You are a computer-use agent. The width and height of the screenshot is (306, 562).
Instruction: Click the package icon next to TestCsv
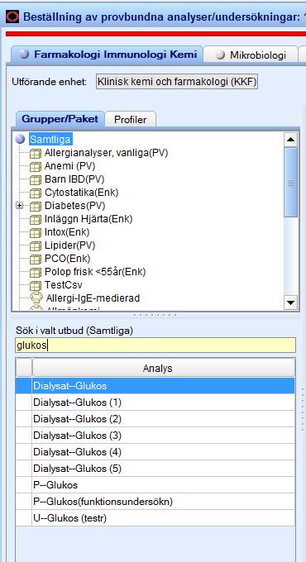(36, 286)
